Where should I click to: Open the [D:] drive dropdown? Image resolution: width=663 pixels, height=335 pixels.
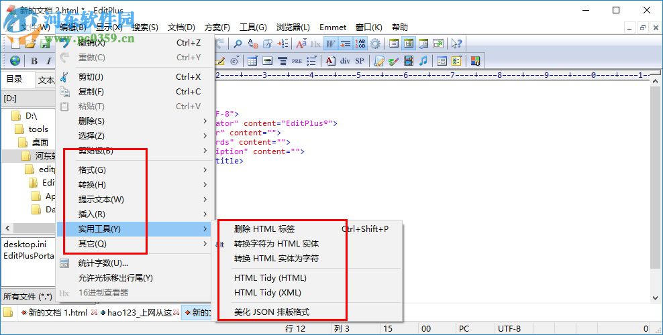point(29,98)
